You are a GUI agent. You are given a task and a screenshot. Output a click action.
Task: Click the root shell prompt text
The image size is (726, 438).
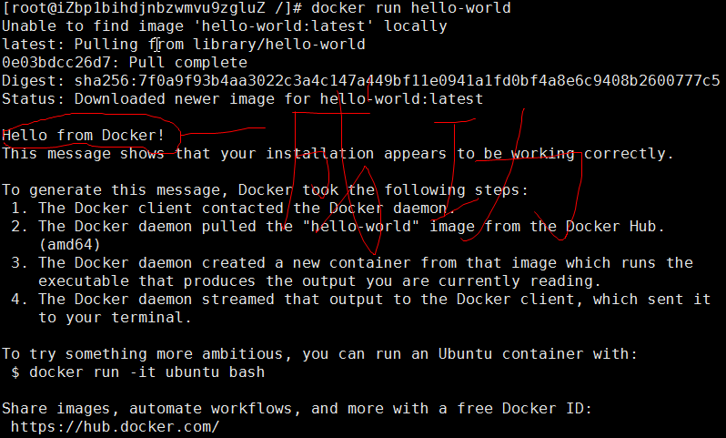153,8
